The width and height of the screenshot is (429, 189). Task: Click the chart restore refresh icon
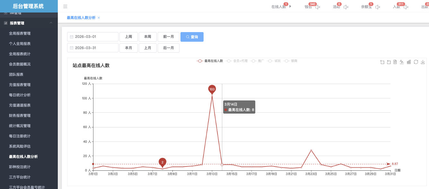coord(416,62)
